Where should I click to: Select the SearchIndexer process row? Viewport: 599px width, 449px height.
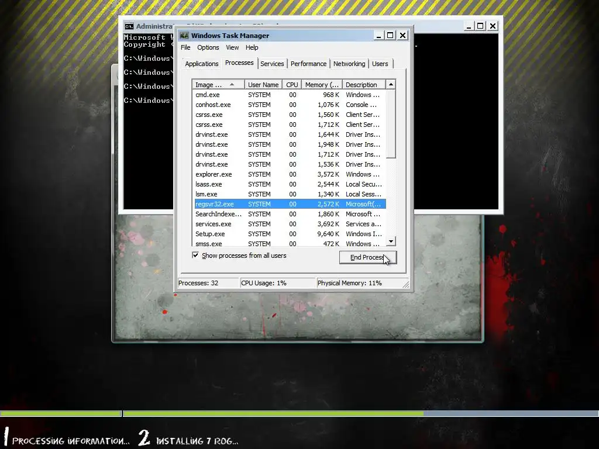point(289,214)
